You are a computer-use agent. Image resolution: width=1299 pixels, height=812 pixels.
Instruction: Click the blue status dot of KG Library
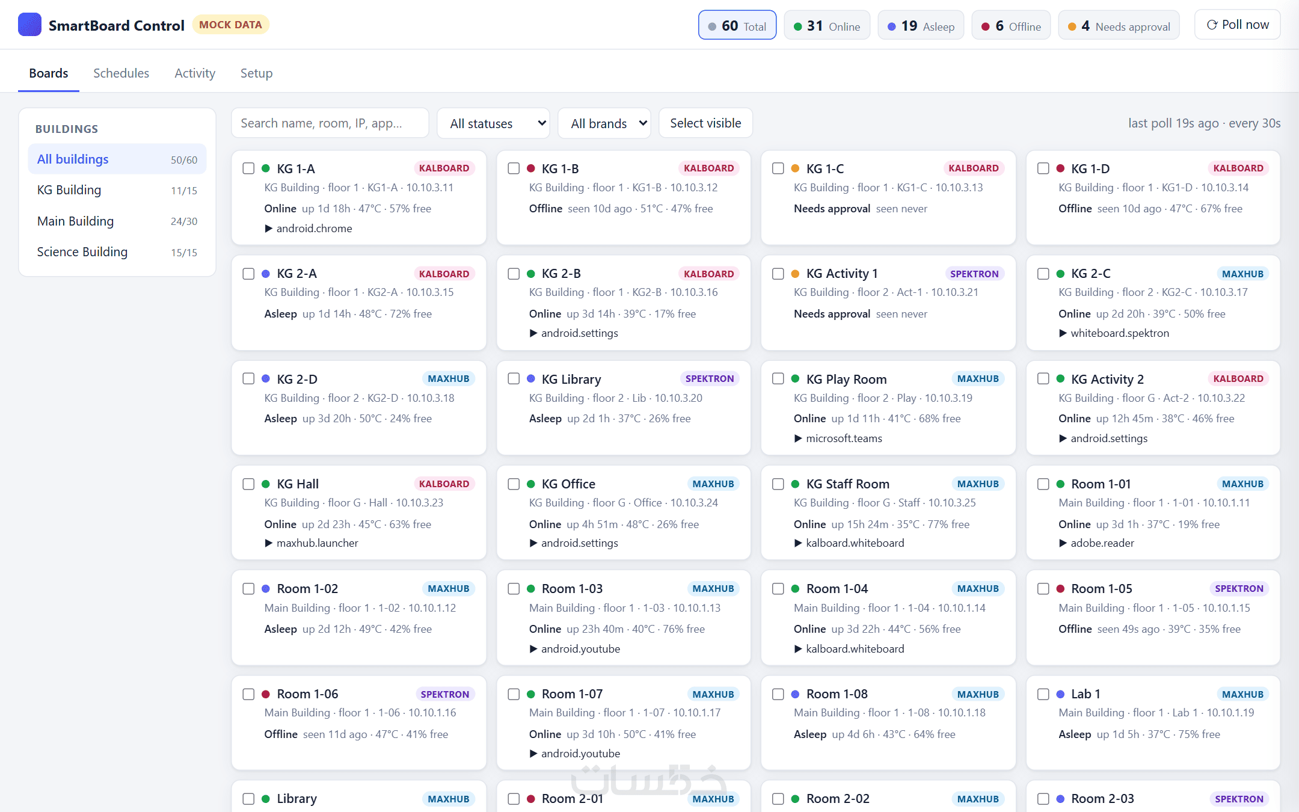530,379
